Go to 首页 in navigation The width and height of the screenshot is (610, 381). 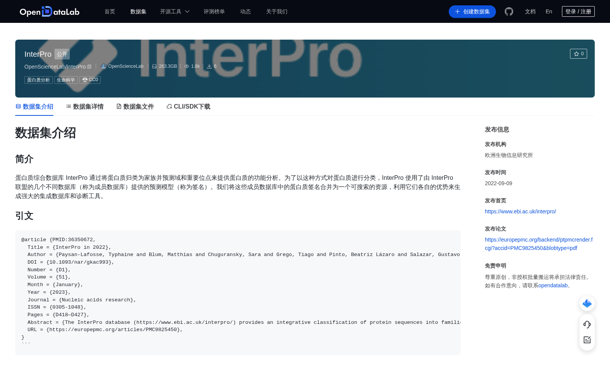[110, 11]
